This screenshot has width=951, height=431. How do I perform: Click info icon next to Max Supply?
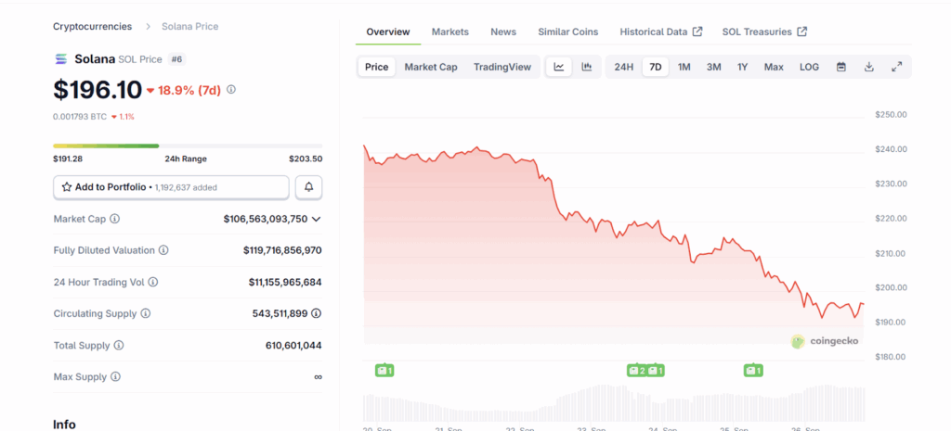[116, 377]
